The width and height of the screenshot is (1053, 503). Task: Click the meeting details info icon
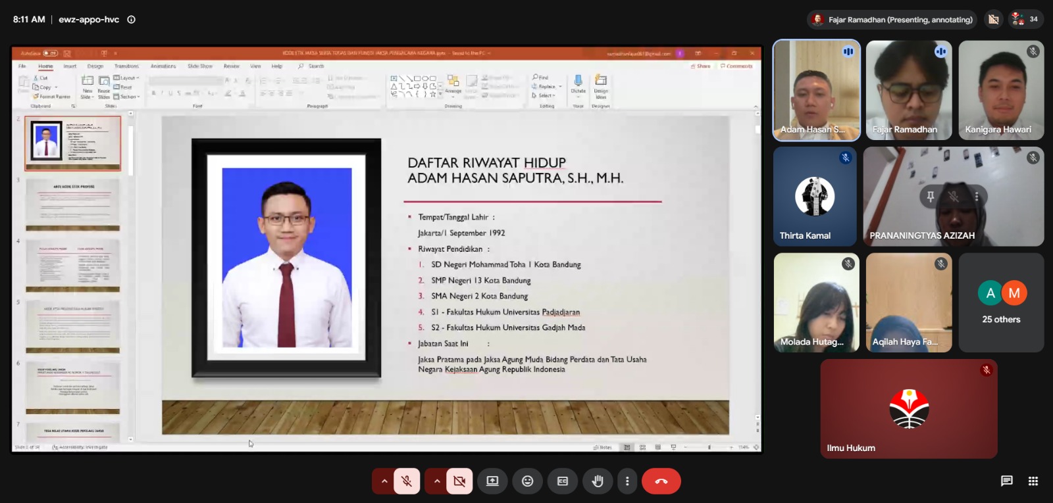pos(131,20)
